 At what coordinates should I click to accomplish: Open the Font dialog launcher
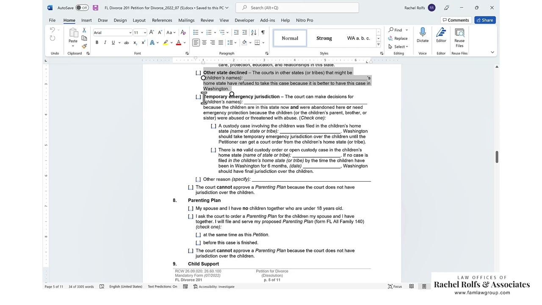coord(187,53)
